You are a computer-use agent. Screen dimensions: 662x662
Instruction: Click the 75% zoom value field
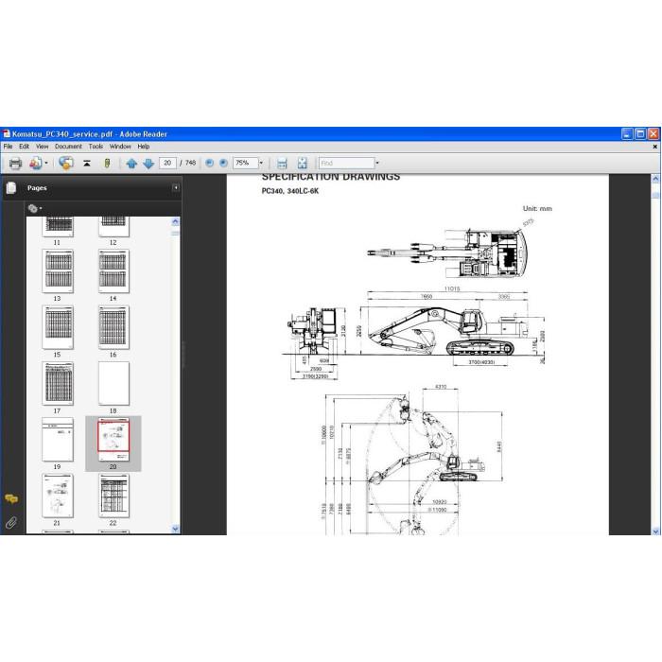pos(245,163)
